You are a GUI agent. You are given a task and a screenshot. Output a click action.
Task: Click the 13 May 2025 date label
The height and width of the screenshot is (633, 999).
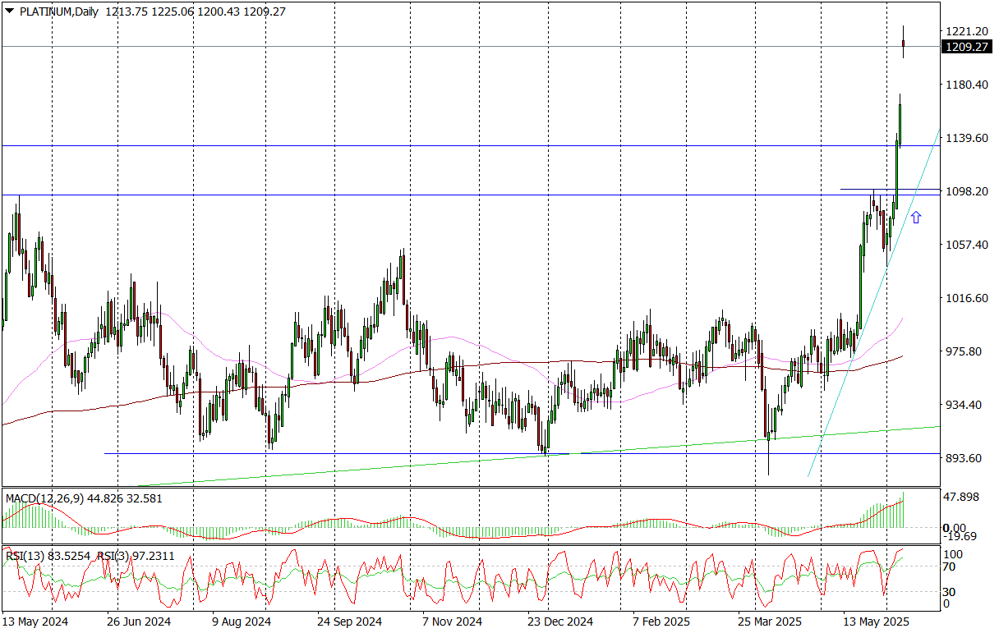[877, 622]
